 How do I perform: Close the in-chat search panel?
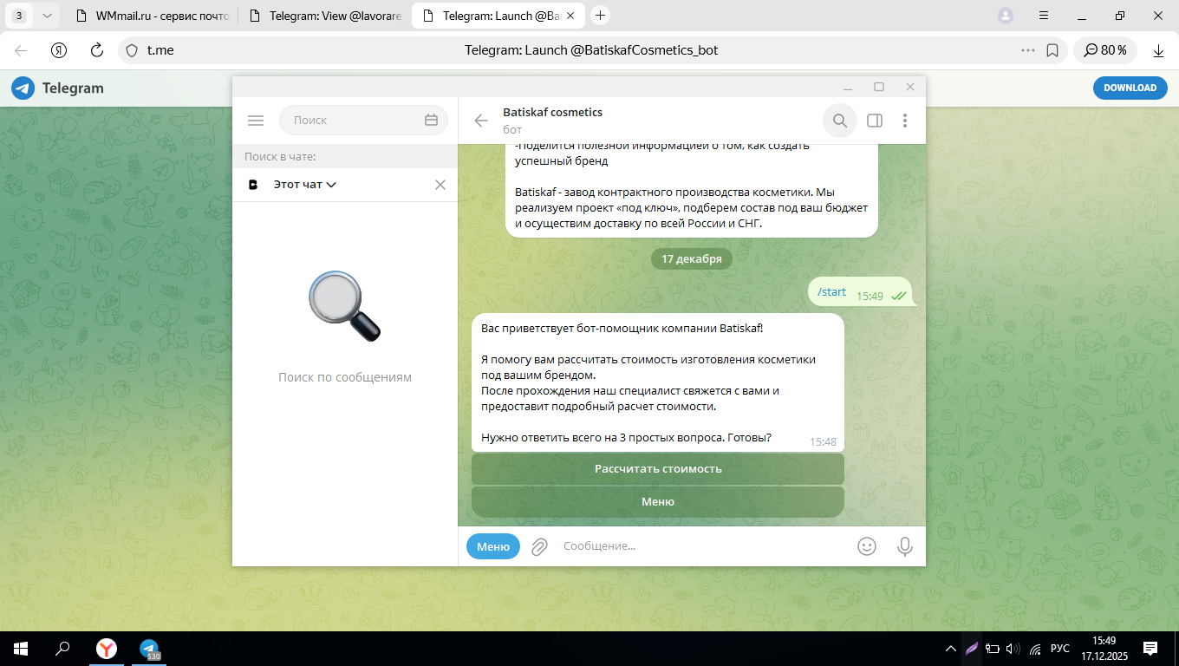point(440,185)
